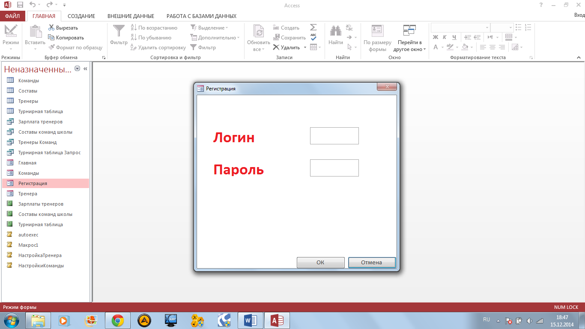The height and width of the screenshot is (329, 585).
Task: Open the Выделение dropdown
Action: point(209,27)
